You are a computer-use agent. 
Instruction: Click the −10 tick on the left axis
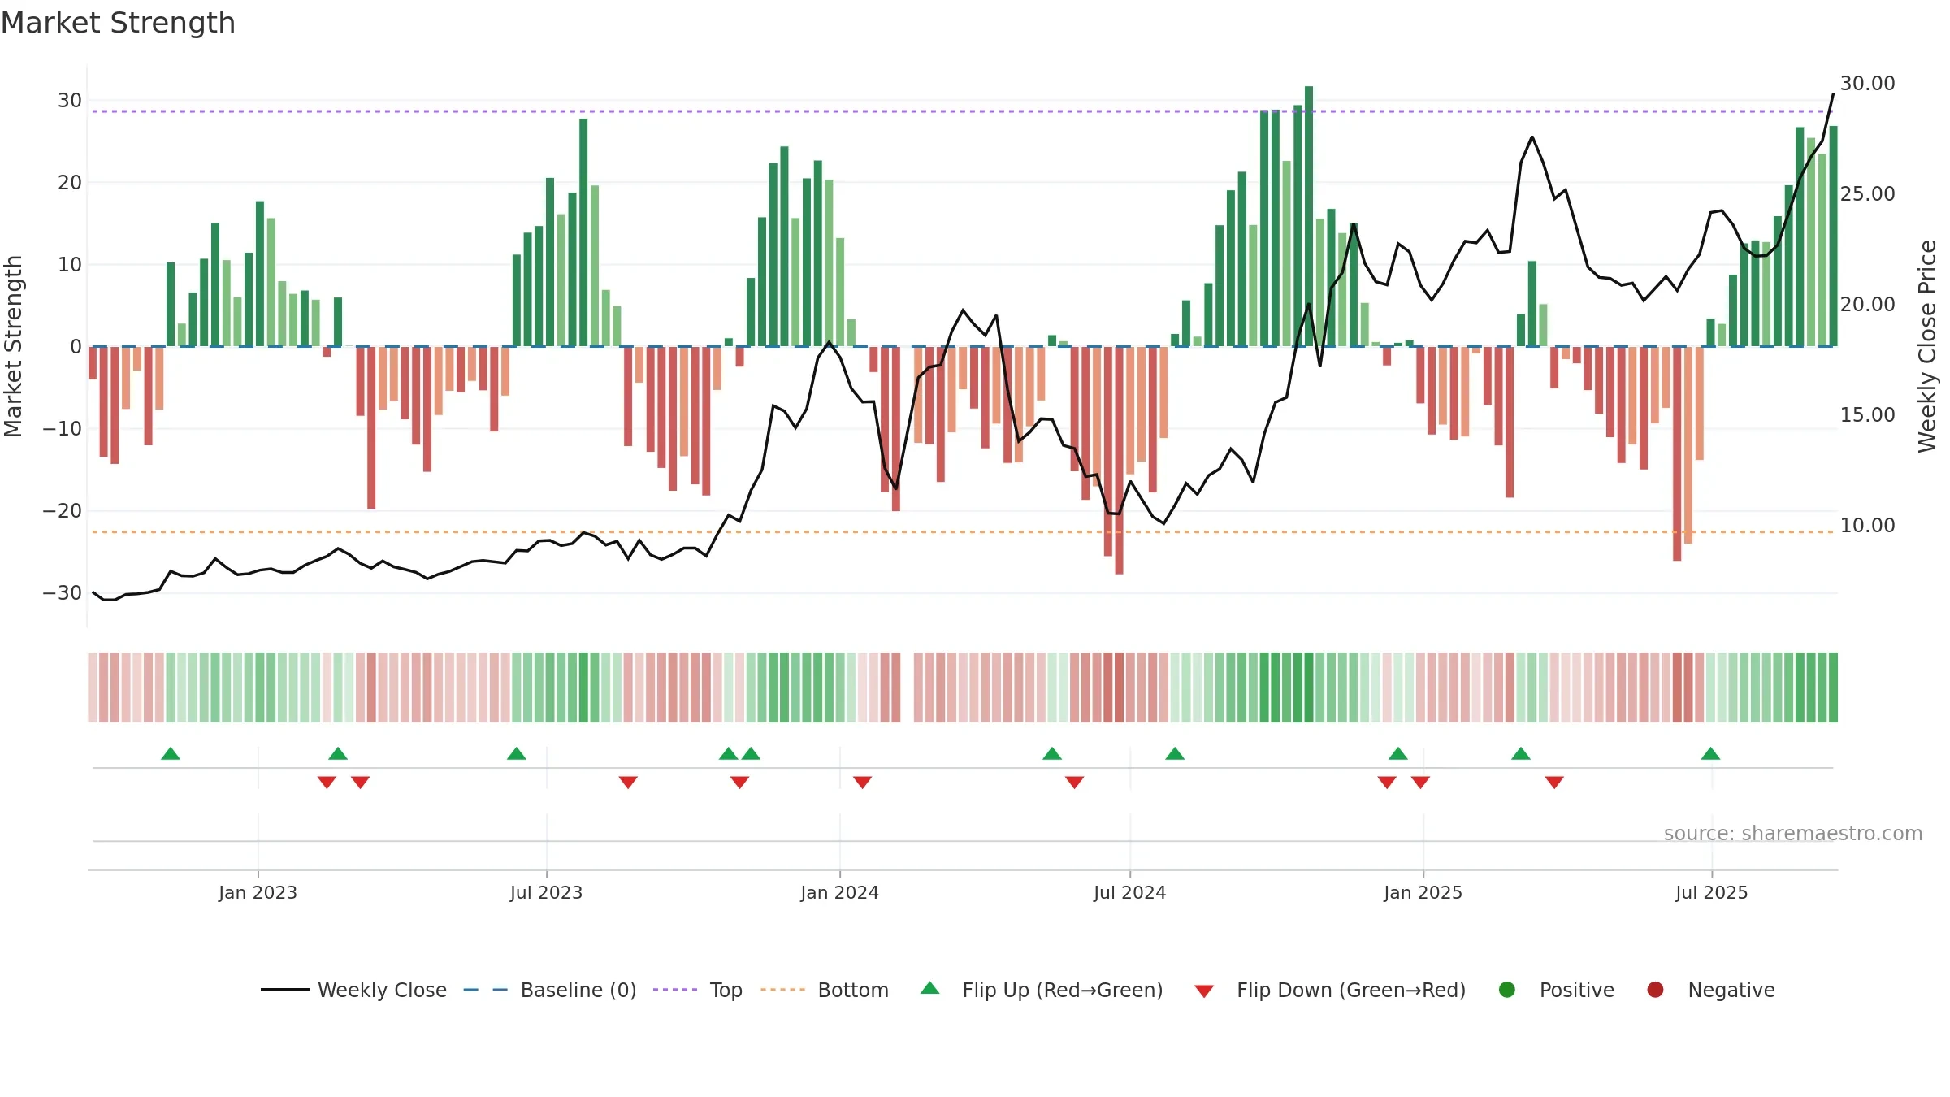coord(63,428)
